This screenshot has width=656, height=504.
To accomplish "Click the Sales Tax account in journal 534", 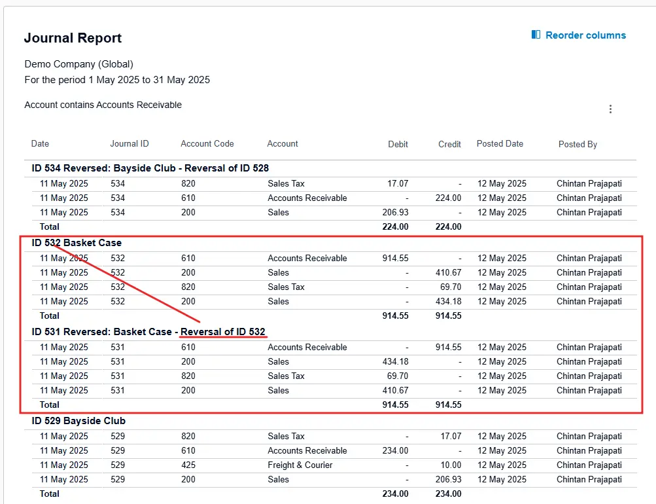I will [x=286, y=184].
